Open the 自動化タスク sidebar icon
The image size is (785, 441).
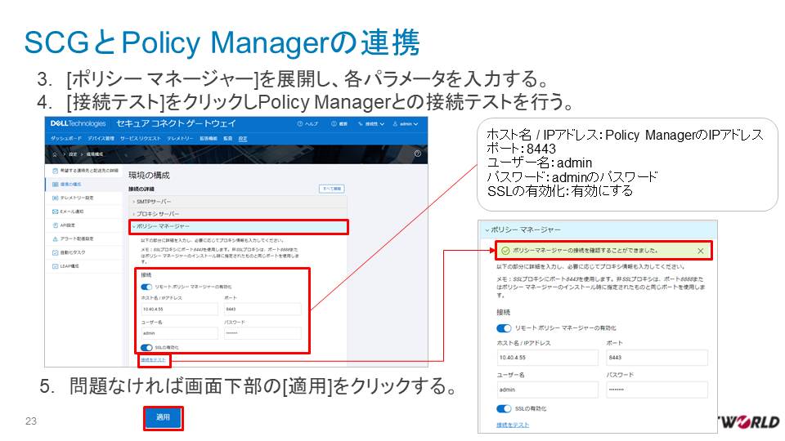click(55, 252)
